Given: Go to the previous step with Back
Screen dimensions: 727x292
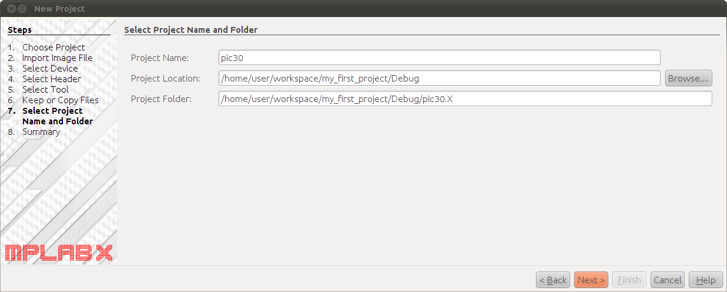Looking at the screenshot, I should click(x=553, y=280).
